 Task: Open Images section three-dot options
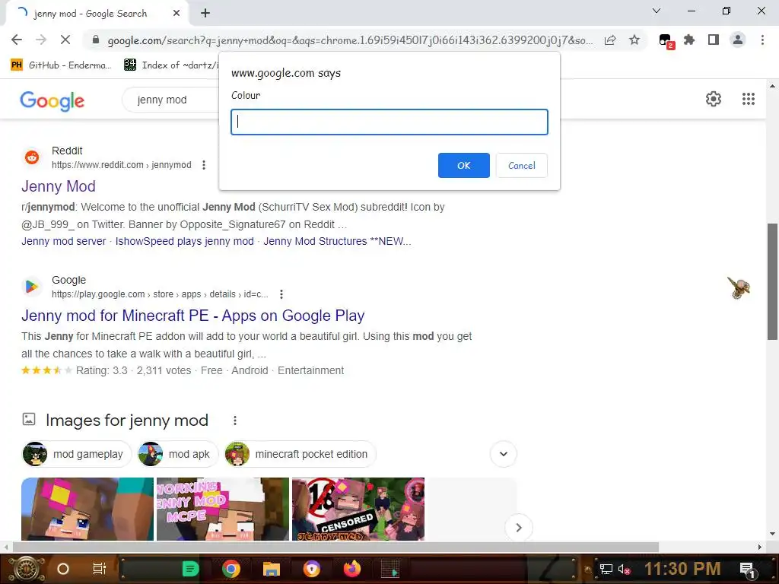(235, 421)
